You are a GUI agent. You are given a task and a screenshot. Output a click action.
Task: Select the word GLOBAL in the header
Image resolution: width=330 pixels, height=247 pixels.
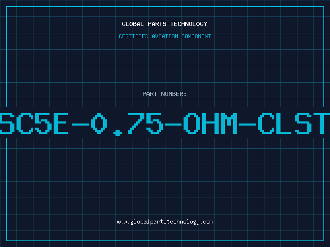point(133,24)
